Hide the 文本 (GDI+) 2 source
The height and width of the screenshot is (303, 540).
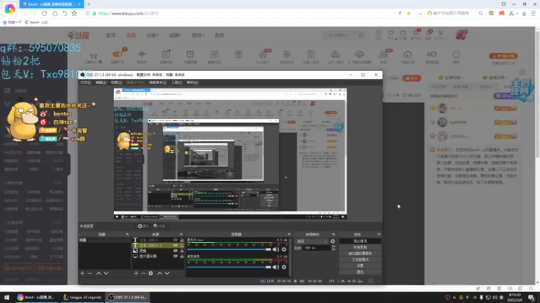[x=175, y=245]
